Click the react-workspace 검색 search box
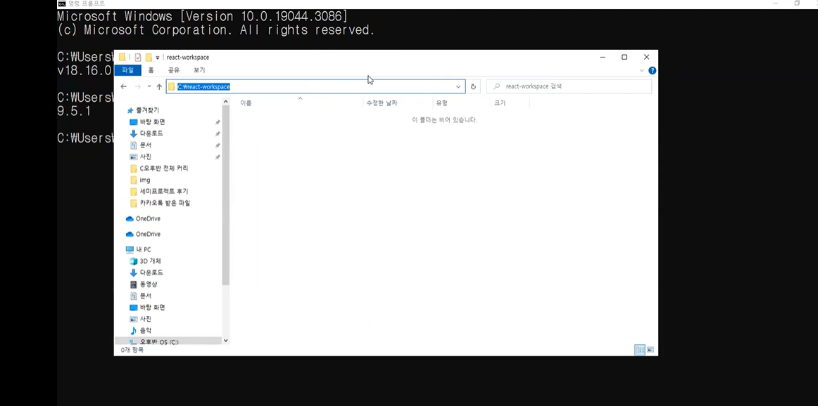The height and width of the screenshot is (406, 818). [x=570, y=86]
